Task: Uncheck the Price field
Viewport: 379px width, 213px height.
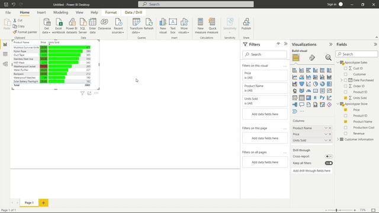Action: (x=345, y=110)
